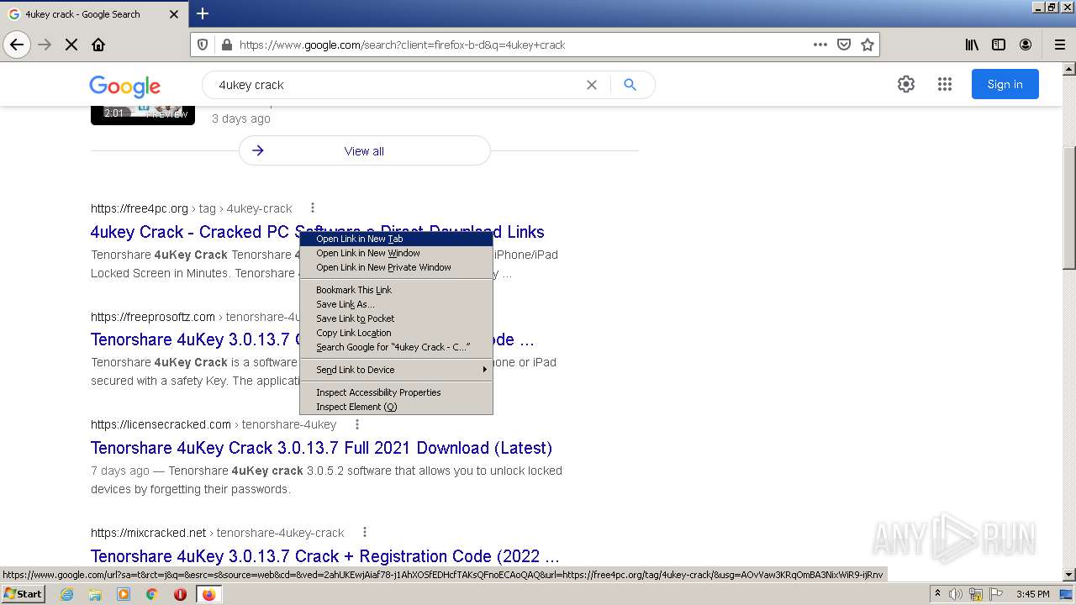The height and width of the screenshot is (605, 1076).
Task: Go back to the previous page
Action: point(17,45)
